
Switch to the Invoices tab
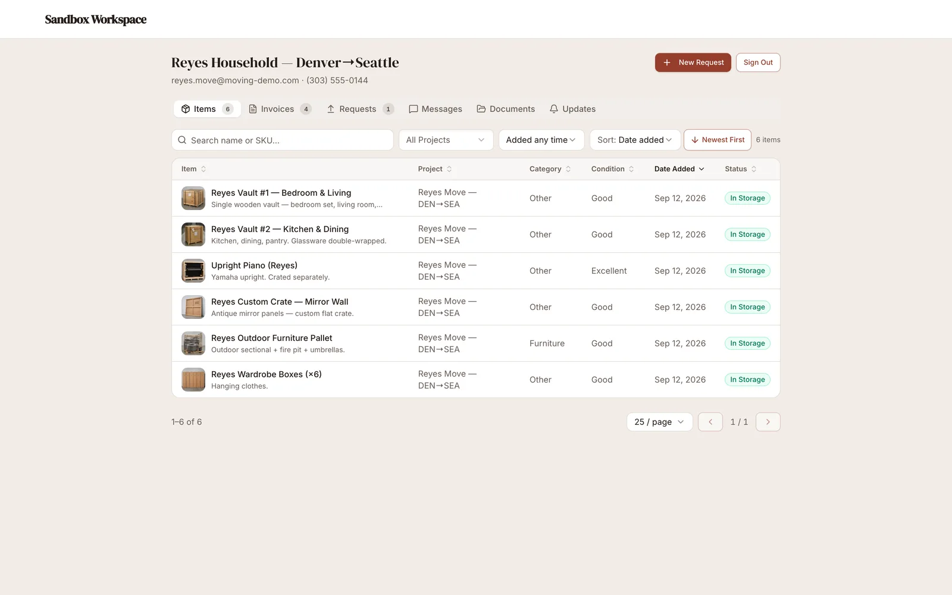[x=280, y=109]
